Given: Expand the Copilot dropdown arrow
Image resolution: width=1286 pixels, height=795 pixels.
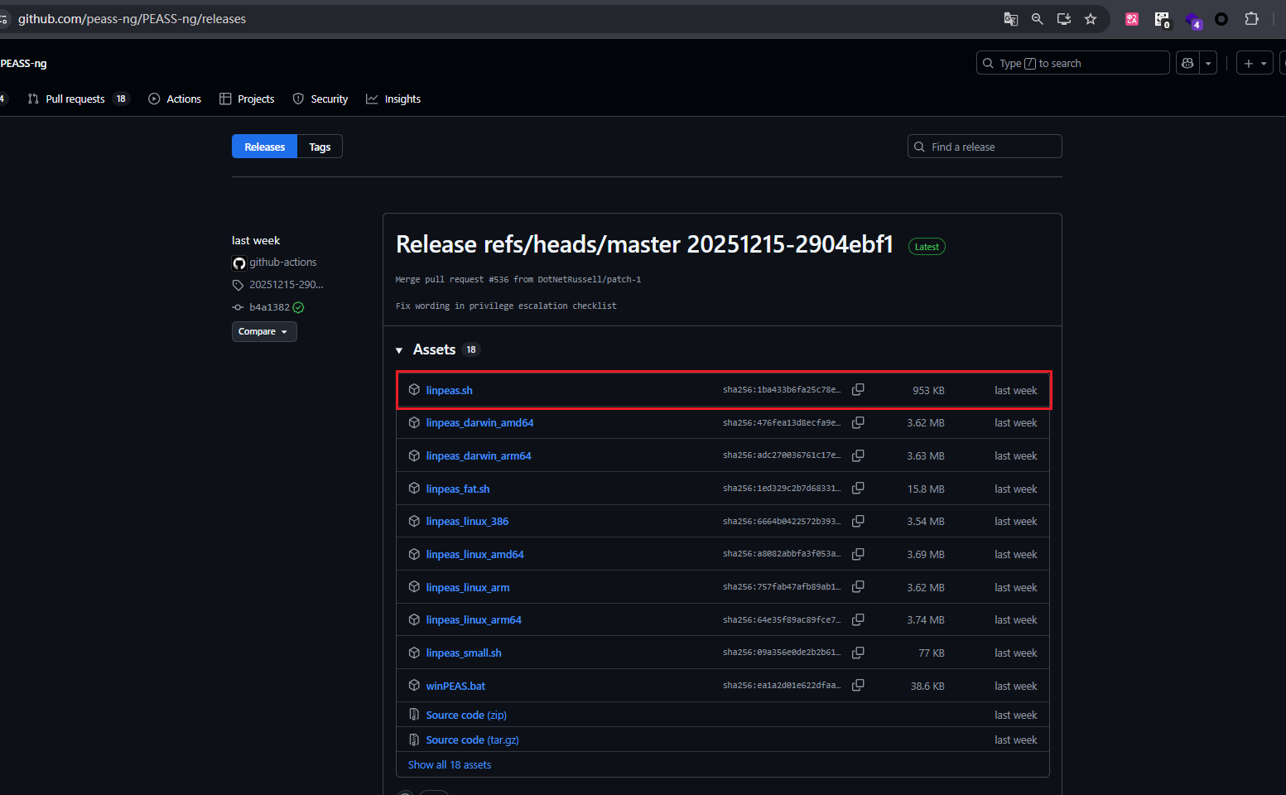Looking at the screenshot, I should pos(1208,63).
